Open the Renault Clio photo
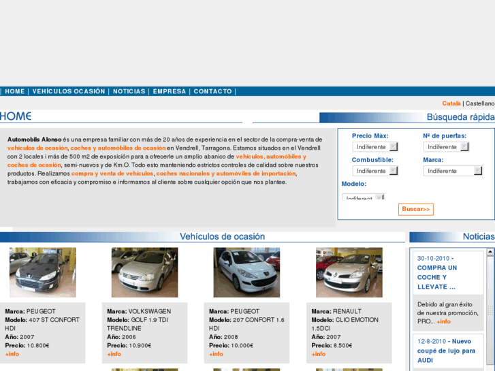This screenshot has height=371, width=495. click(x=349, y=272)
